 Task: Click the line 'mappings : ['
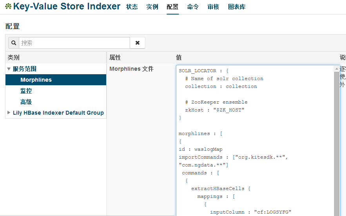tap(216, 196)
